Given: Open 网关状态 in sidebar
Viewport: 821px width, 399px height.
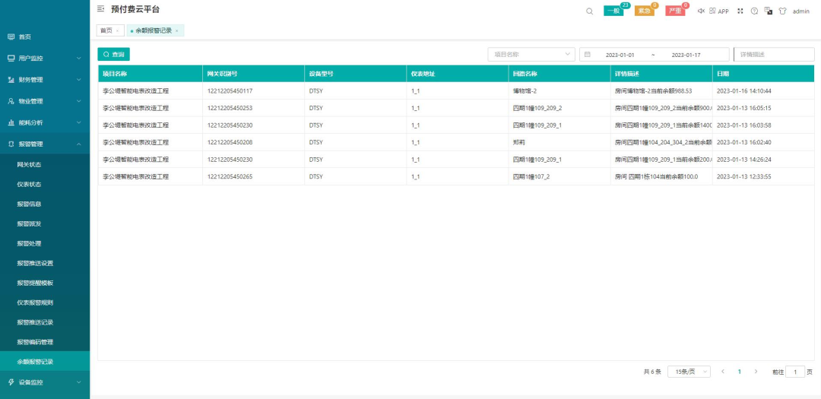Looking at the screenshot, I should click(x=29, y=164).
